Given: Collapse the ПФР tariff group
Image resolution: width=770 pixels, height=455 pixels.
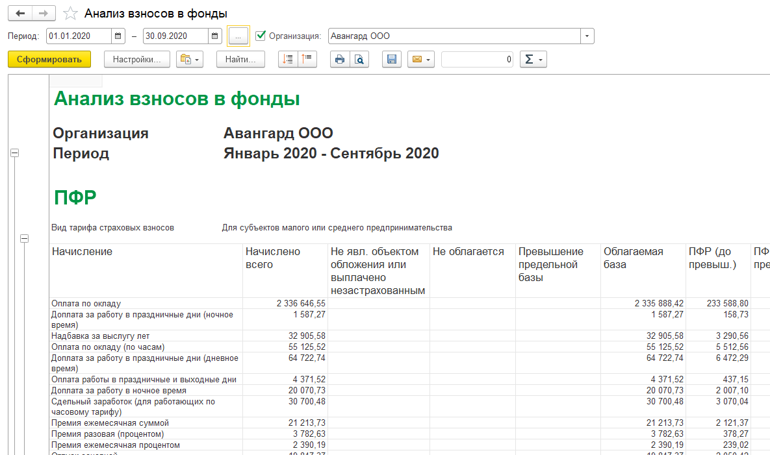Looking at the screenshot, I should 24,239.
